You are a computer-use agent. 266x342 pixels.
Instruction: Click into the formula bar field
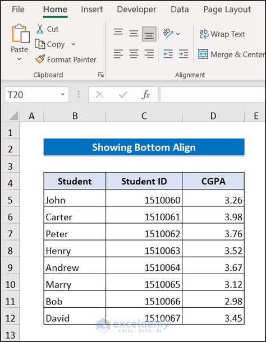pos(213,95)
